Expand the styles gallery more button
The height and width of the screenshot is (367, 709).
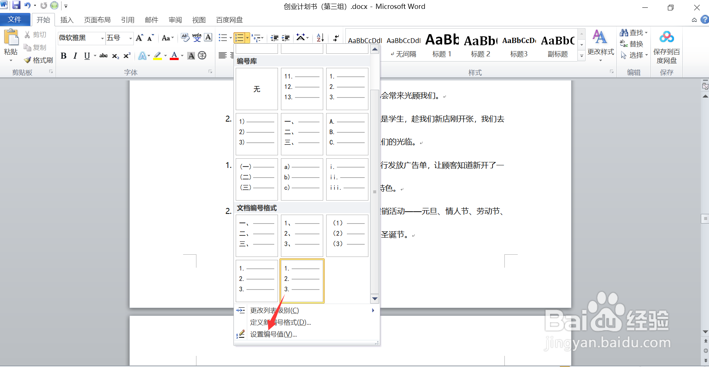click(x=582, y=56)
